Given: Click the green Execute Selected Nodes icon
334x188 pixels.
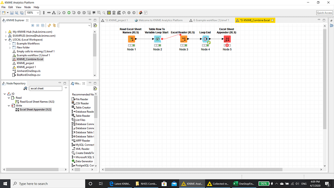Looking at the screenshot, I should coord(64,13).
